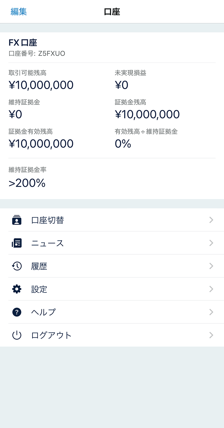Tap the power icon for logout

[x=17, y=335]
